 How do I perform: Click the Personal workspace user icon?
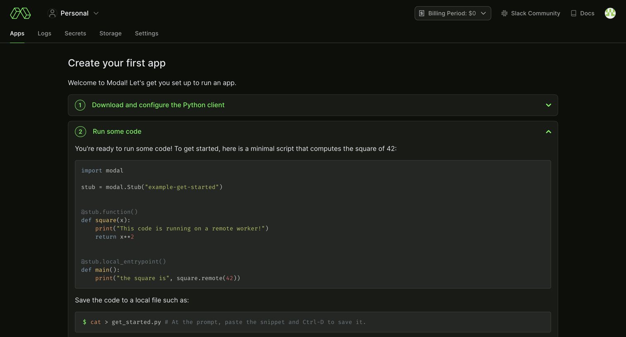pyautogui.click(x=52, y=13)
